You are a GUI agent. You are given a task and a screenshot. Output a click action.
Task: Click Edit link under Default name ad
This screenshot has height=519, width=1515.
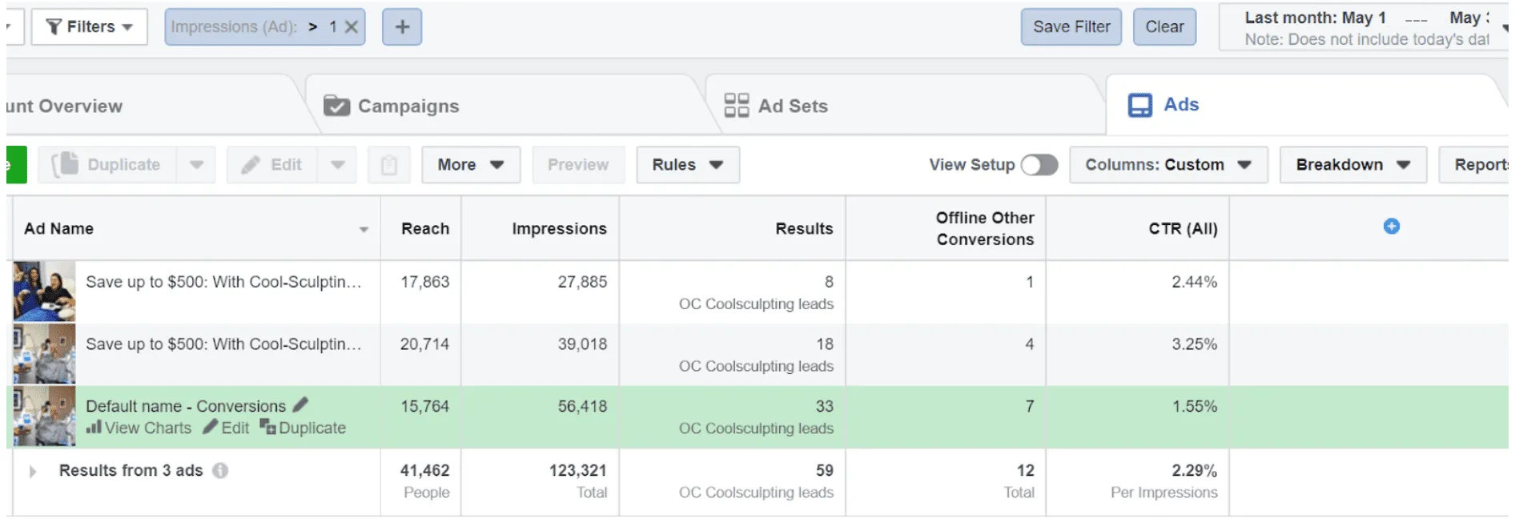click(226, 428)
